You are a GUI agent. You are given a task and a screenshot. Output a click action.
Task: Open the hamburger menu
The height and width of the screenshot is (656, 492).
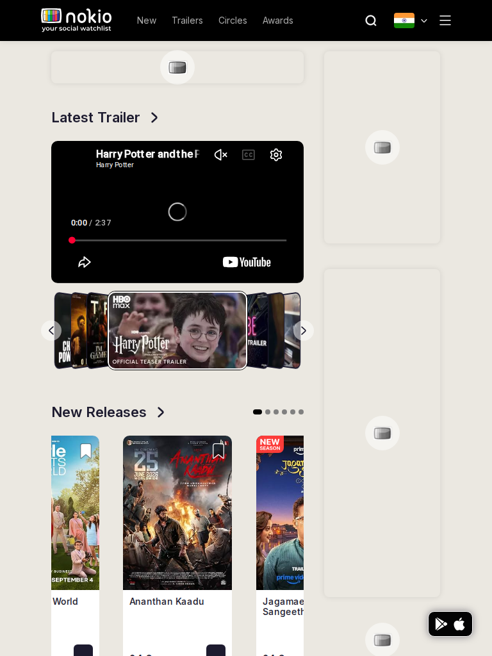click(445, 20)
